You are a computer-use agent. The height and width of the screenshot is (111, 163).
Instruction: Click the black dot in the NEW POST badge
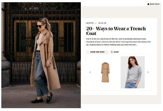(x=148, y=4)
